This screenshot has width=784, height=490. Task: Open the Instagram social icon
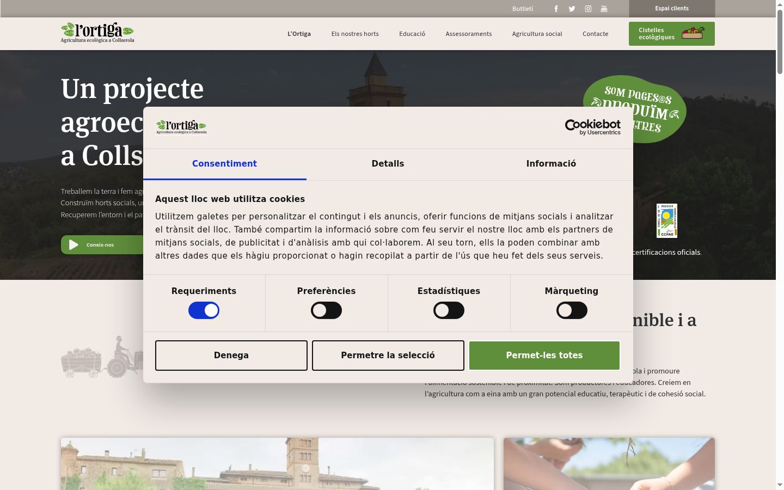588,9
